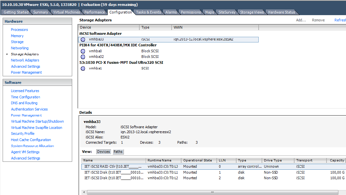This screenshot has width=346, height=195.
Task: Select iSCSI Disk row vmhba33:C0:T0:L2
Action: click(214, 178)
